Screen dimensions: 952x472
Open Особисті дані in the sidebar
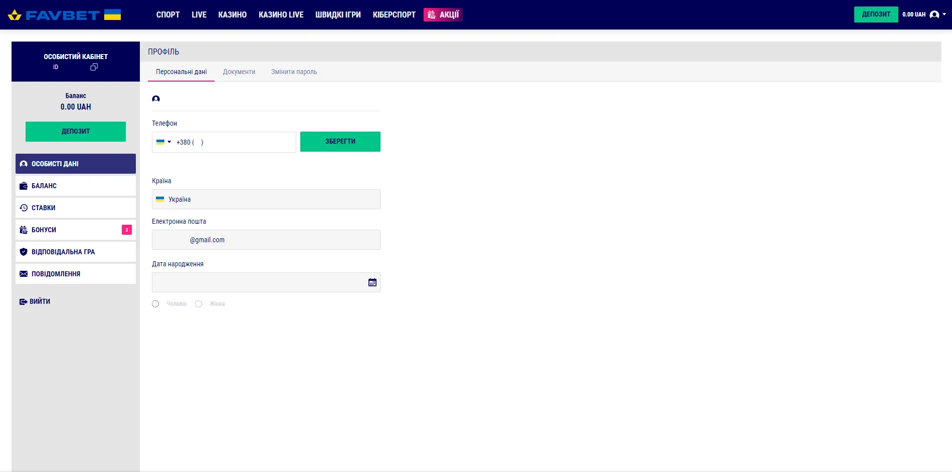(76, 164)
